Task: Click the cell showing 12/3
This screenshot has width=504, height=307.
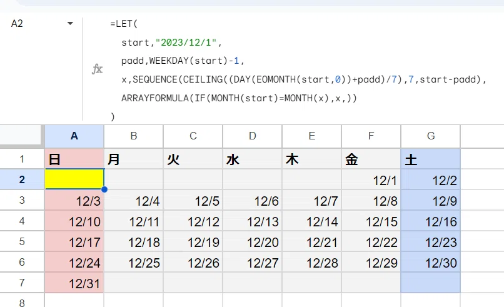Action: 74,200
